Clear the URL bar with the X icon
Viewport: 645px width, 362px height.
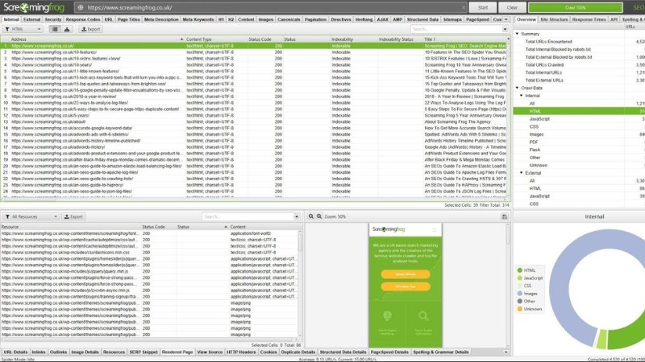pos(463,7)
